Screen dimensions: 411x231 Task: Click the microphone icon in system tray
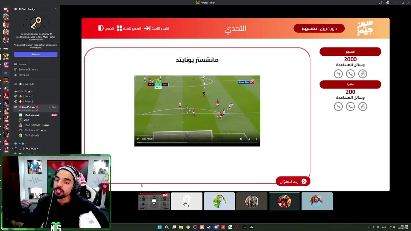point(378,227)
